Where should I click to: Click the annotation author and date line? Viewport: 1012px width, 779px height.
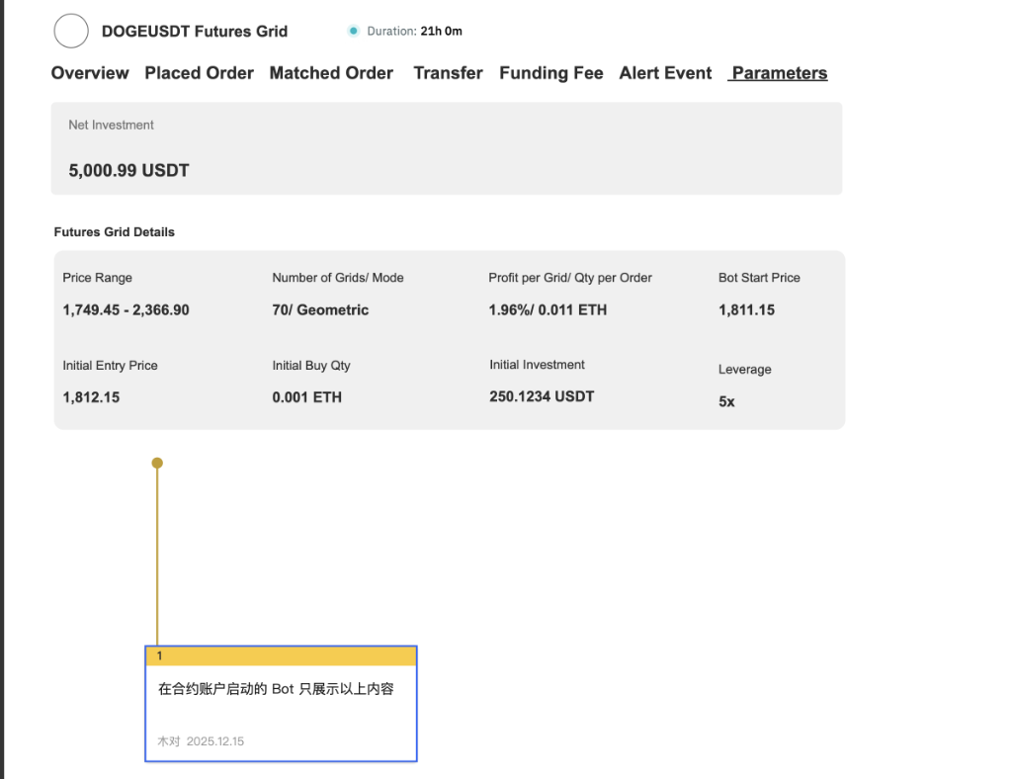(201, 740)
